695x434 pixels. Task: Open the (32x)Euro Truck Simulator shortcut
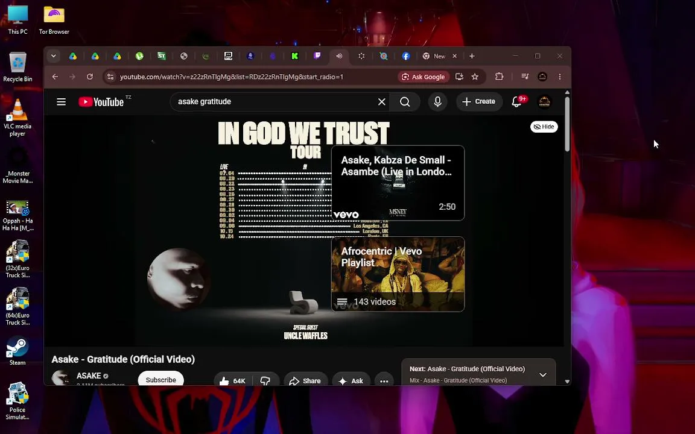[17, 259]
